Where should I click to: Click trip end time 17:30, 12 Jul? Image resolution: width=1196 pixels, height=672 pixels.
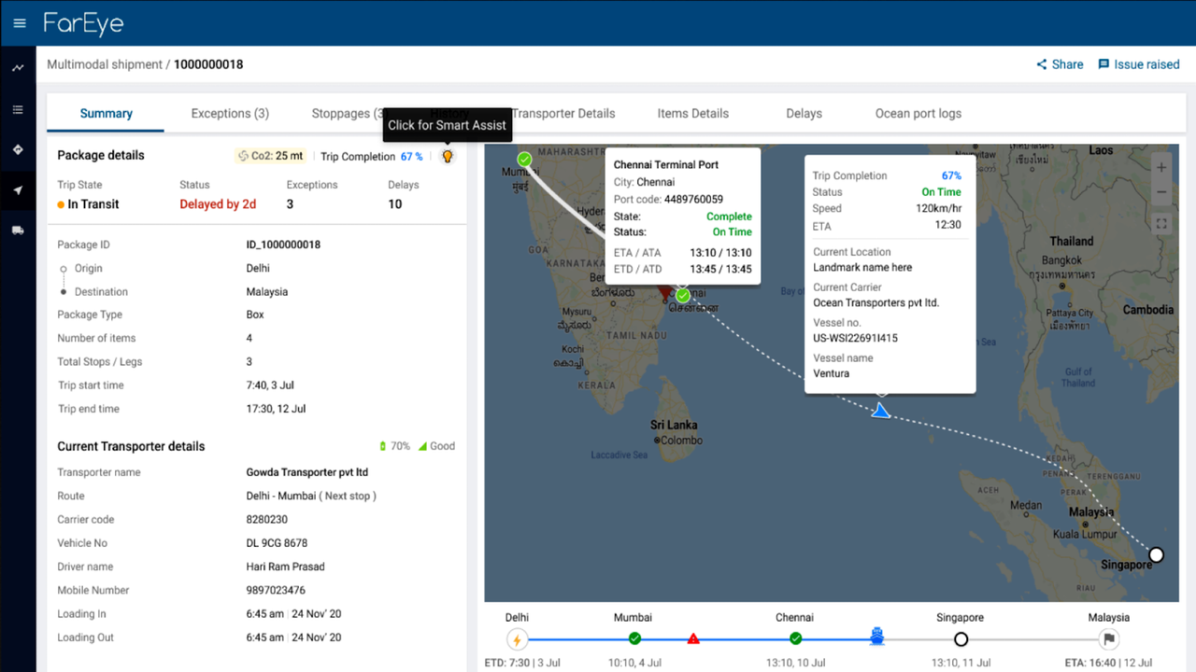[276, 409]
